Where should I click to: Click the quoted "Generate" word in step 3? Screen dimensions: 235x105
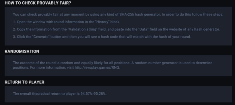40,37
